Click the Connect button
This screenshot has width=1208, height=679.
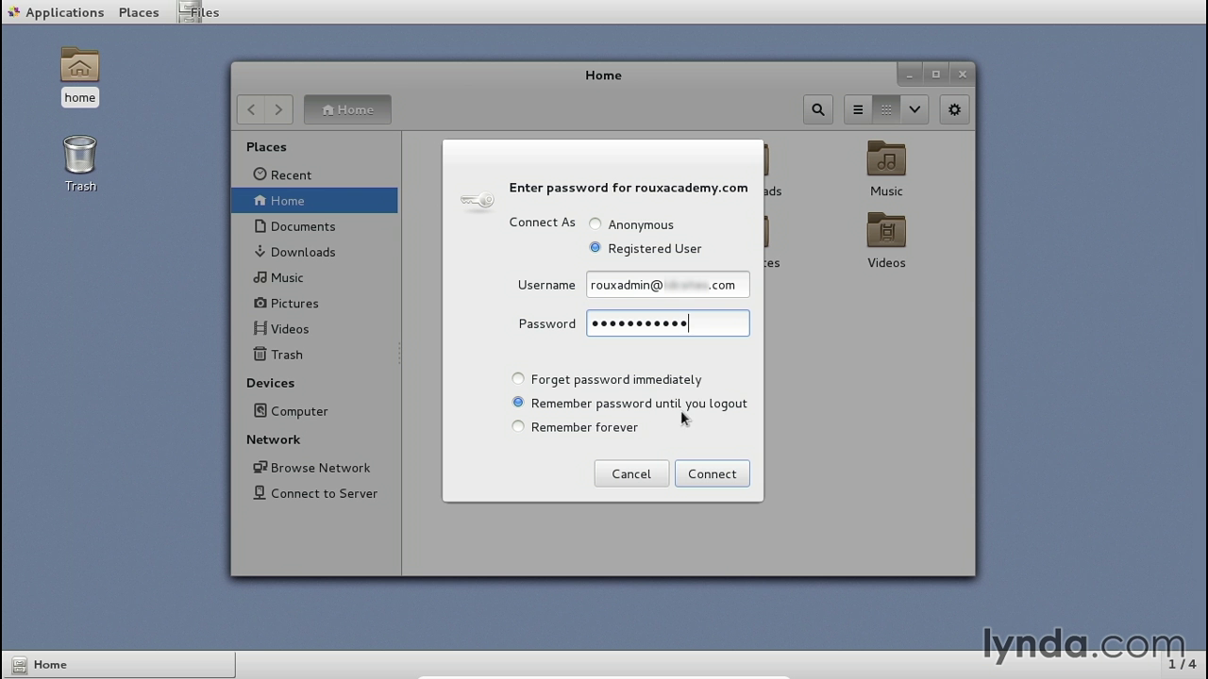click(712, 473)
